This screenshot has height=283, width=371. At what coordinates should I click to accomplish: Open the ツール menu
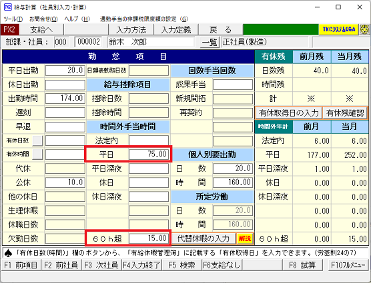coord(13,19)
